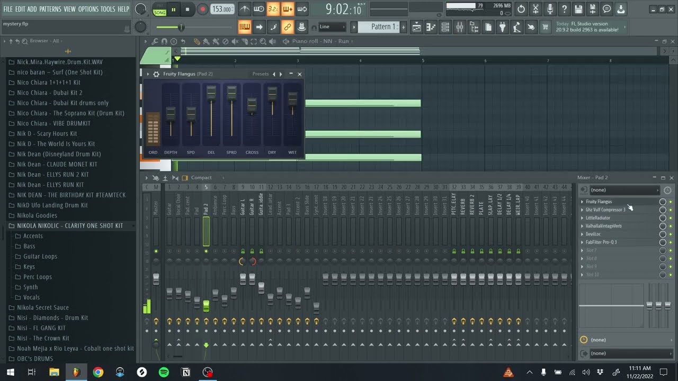The height and width of the screenshot is (381, 678).
Task: Disable the recording countdown icon
Action: point(273,9)
